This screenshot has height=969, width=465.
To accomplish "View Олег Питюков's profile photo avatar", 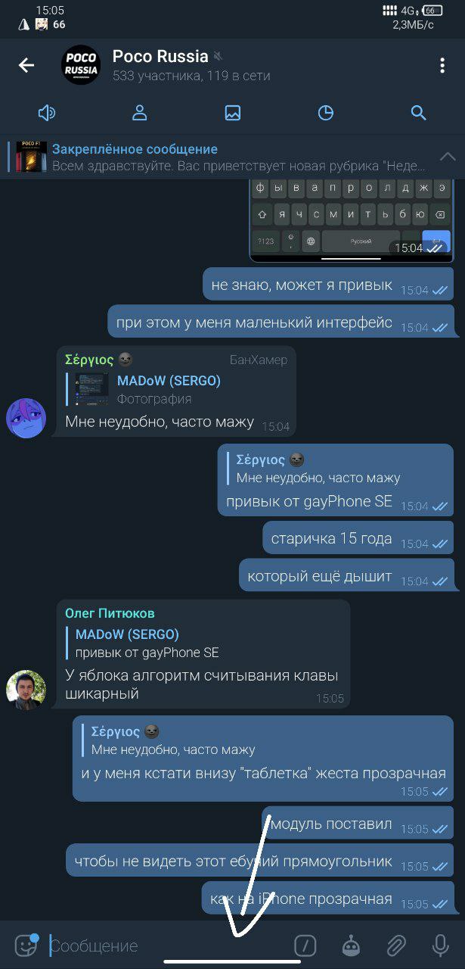I will pos(26,690).
